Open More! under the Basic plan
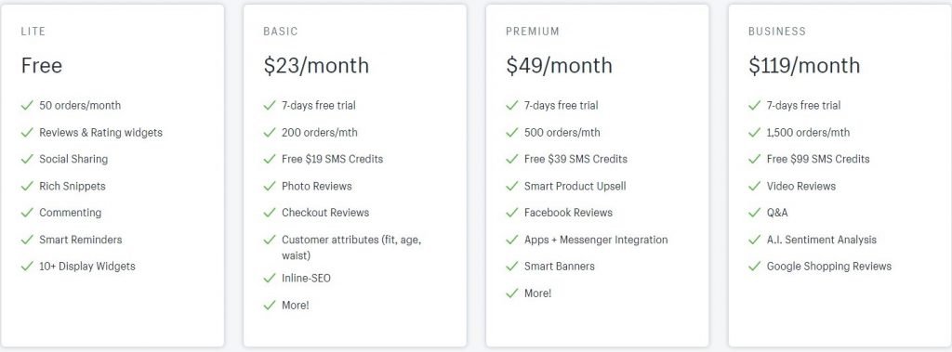952x352 pixels. point(295,305)
